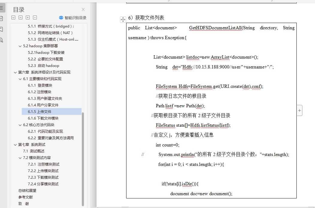Click the 'Path listf =new Path(dst);' line
The height and width of the screenshot is (208, 315).
pos(180,106)
